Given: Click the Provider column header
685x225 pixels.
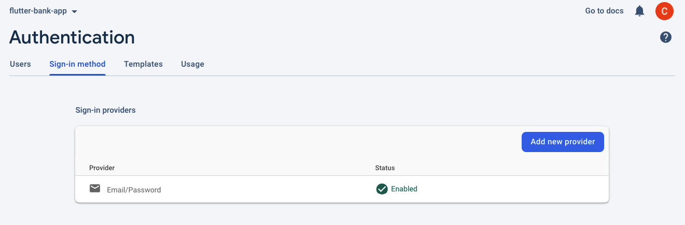Looking at the screenshot, I should pyautogui.click(x=102, y=168).
